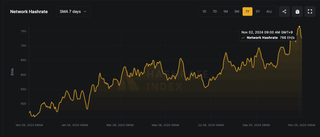Switch to the 3M range
320x137 pixels.
pos(237,12)
